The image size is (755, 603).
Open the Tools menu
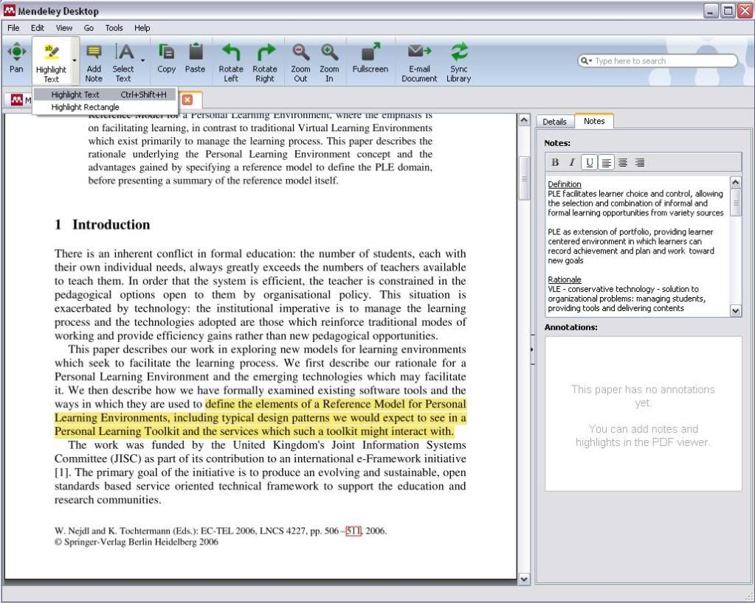(x=114, y=28)
